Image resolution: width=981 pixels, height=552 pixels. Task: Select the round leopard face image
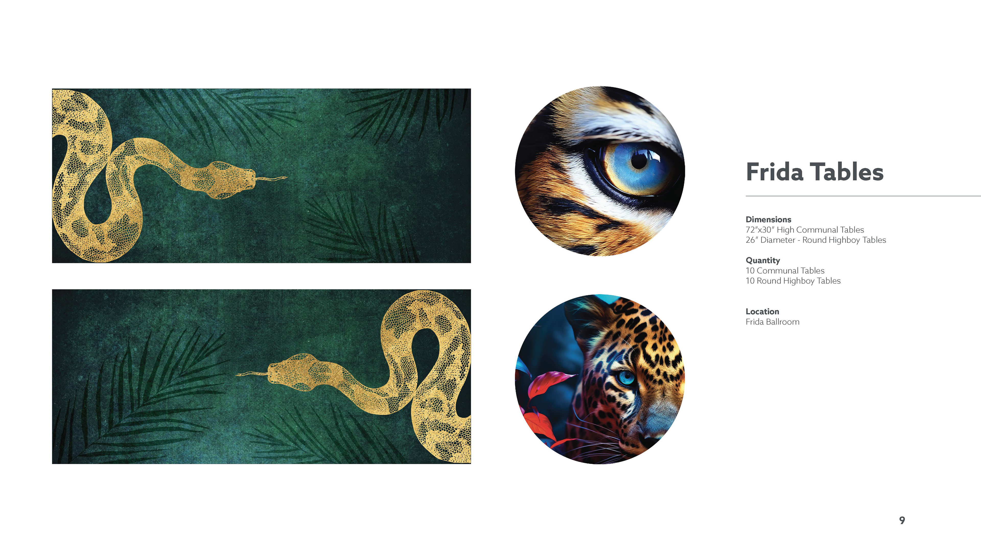pos(600,379)
